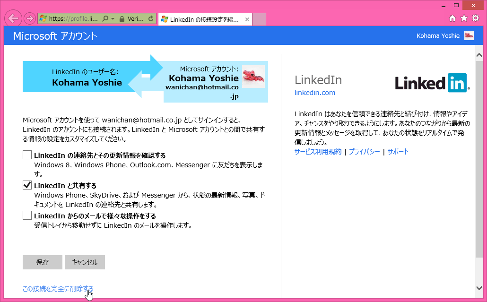Click the scrollbar up arrow
Image resolution: width=487 pixels, height=302 pixels.
click(479, 55)
